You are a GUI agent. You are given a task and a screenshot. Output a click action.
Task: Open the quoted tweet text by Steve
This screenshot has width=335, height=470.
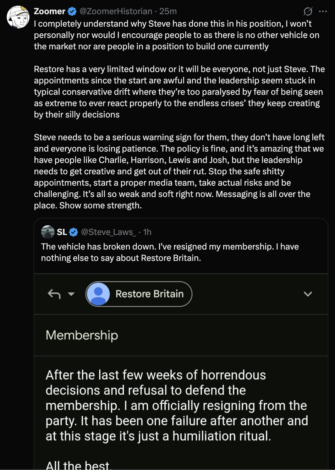pyautogui.click(x=170, y=252)
